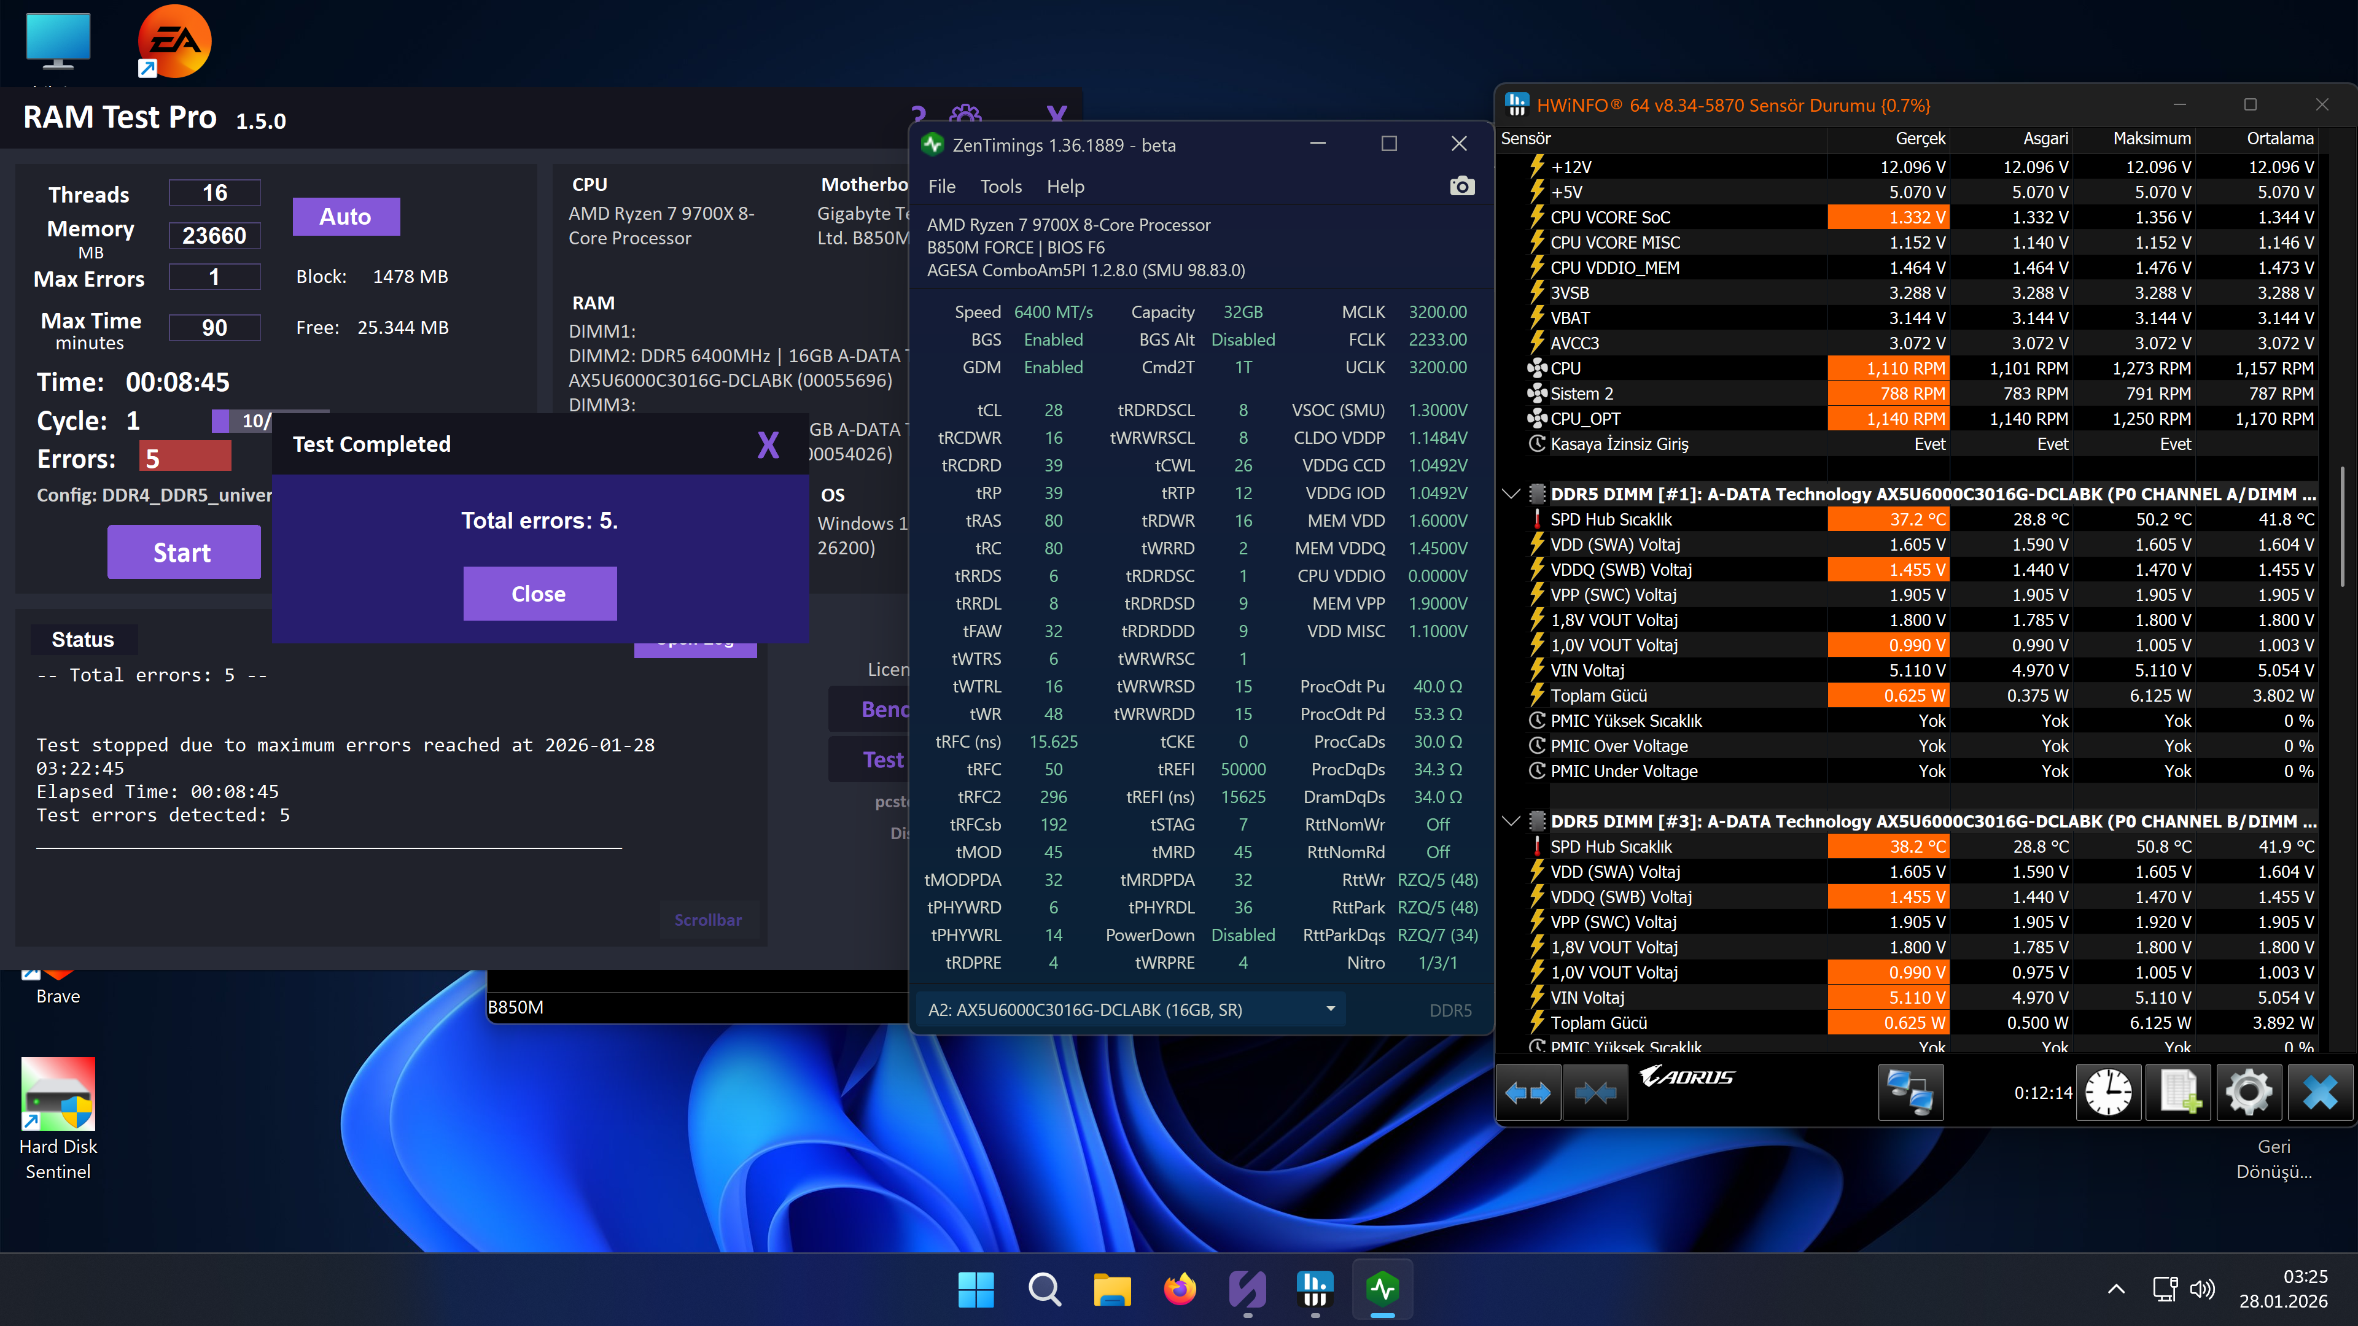
Task: Click the 6400 MT/s Speed value
Action: (1054, 312)
